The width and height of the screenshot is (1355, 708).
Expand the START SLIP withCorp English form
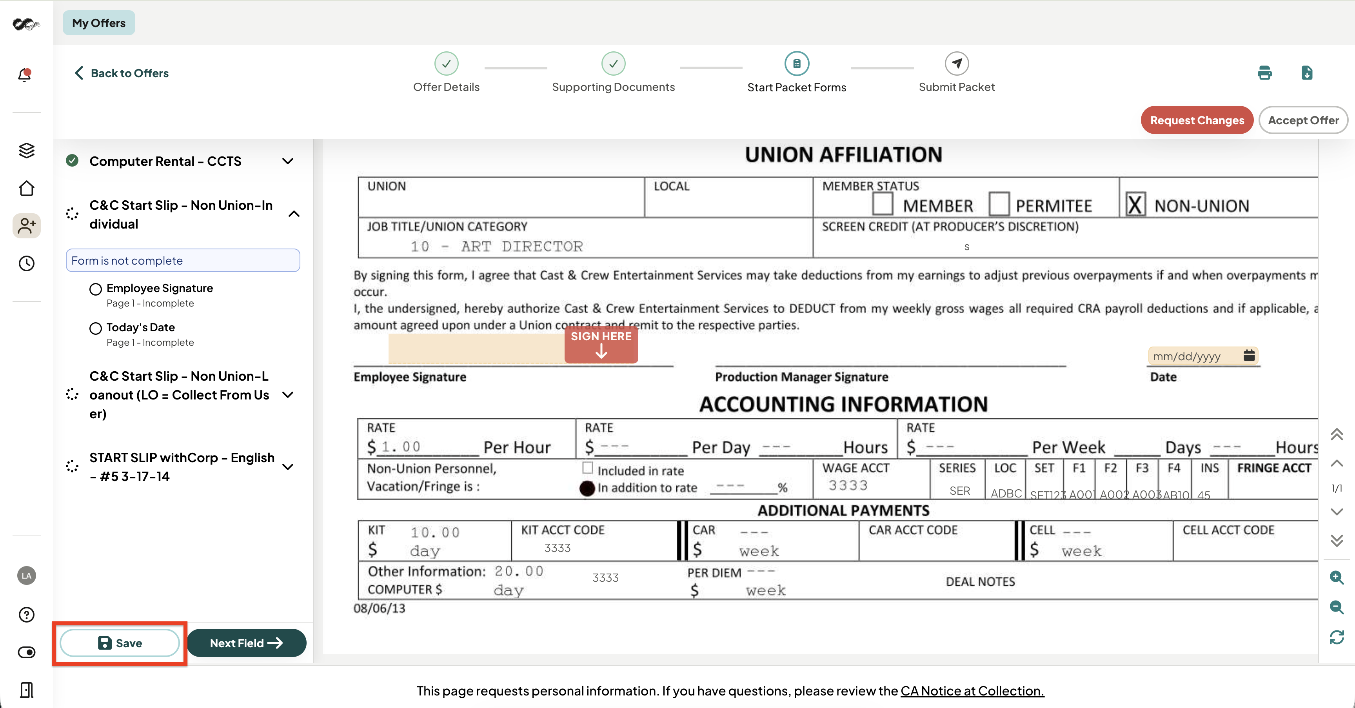coord(288,467)
